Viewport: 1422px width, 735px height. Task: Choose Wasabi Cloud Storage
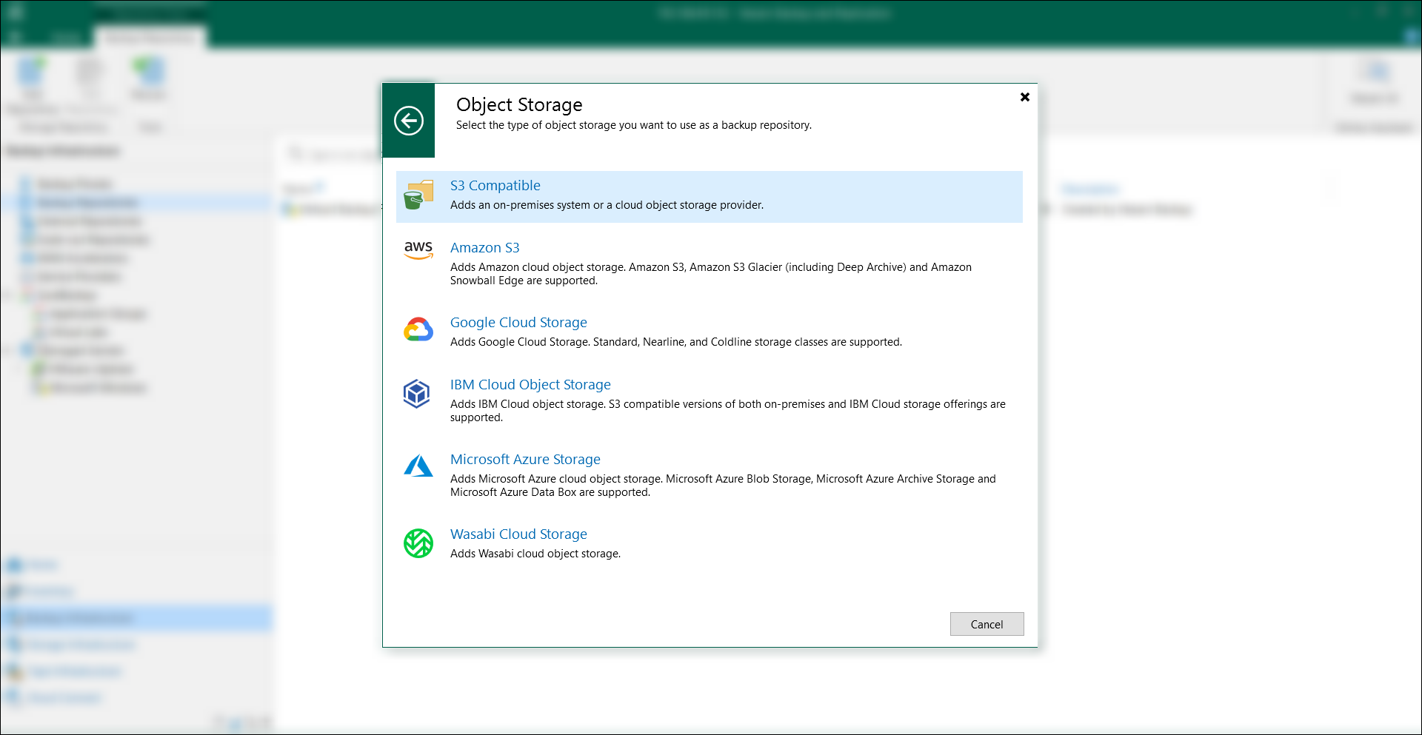pos(518,534)
